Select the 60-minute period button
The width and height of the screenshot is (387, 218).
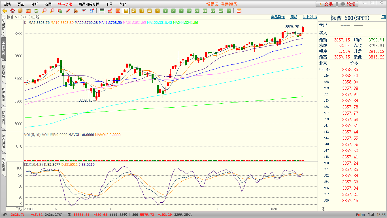click(x=205, y=11)
